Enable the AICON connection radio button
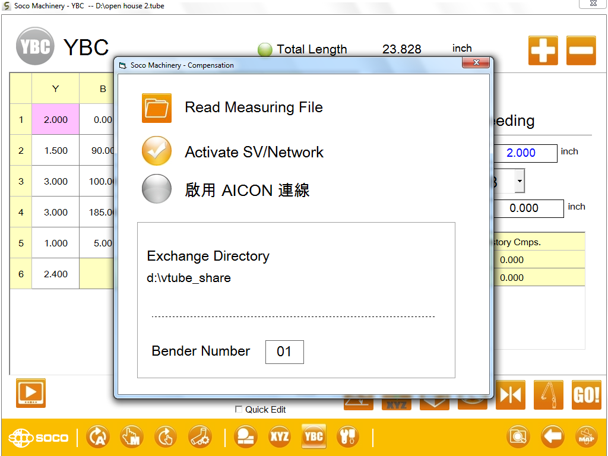 157,189
